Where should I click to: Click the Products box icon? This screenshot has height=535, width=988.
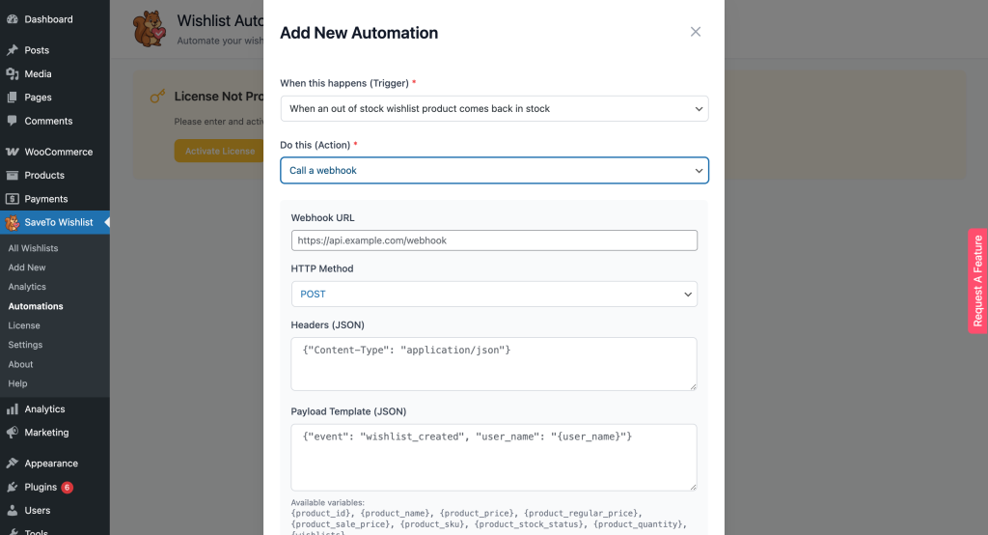(13, 175)
